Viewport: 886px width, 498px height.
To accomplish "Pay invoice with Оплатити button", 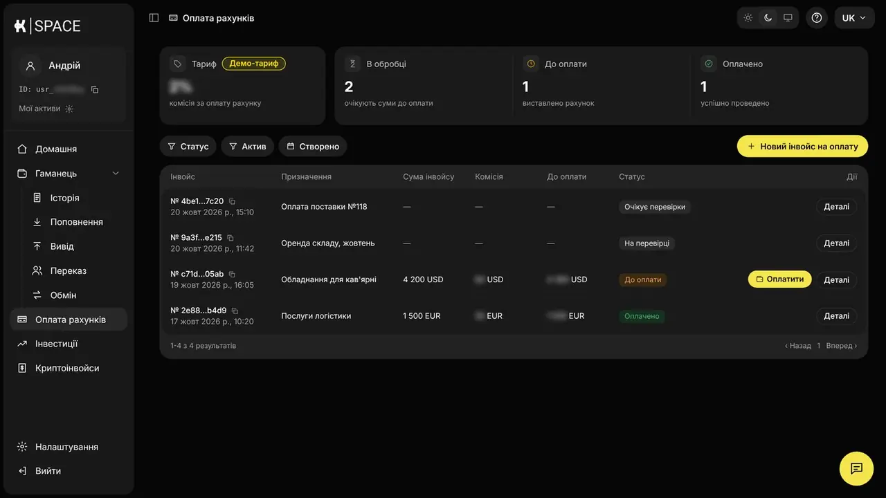I will 779,279.
